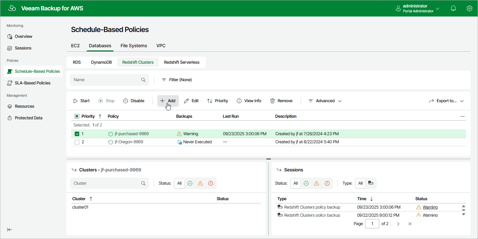Click the magnifier in the Name search box
478x239 pixels.
tap(143, 80)
